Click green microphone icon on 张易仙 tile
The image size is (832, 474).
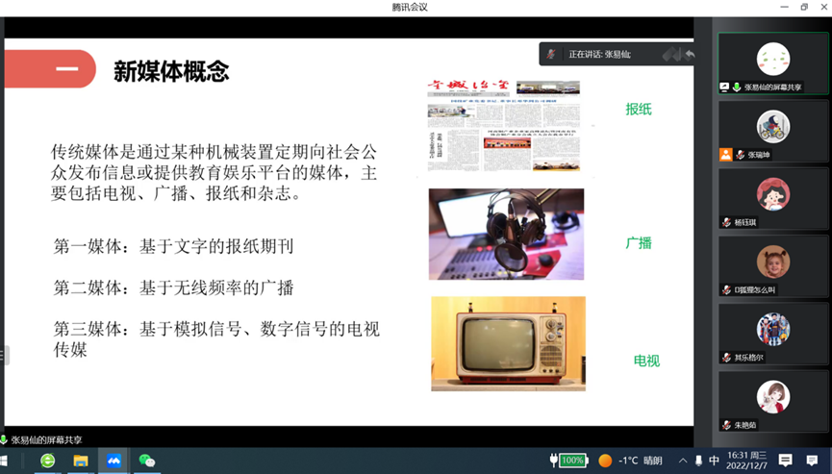click(737, 87)
